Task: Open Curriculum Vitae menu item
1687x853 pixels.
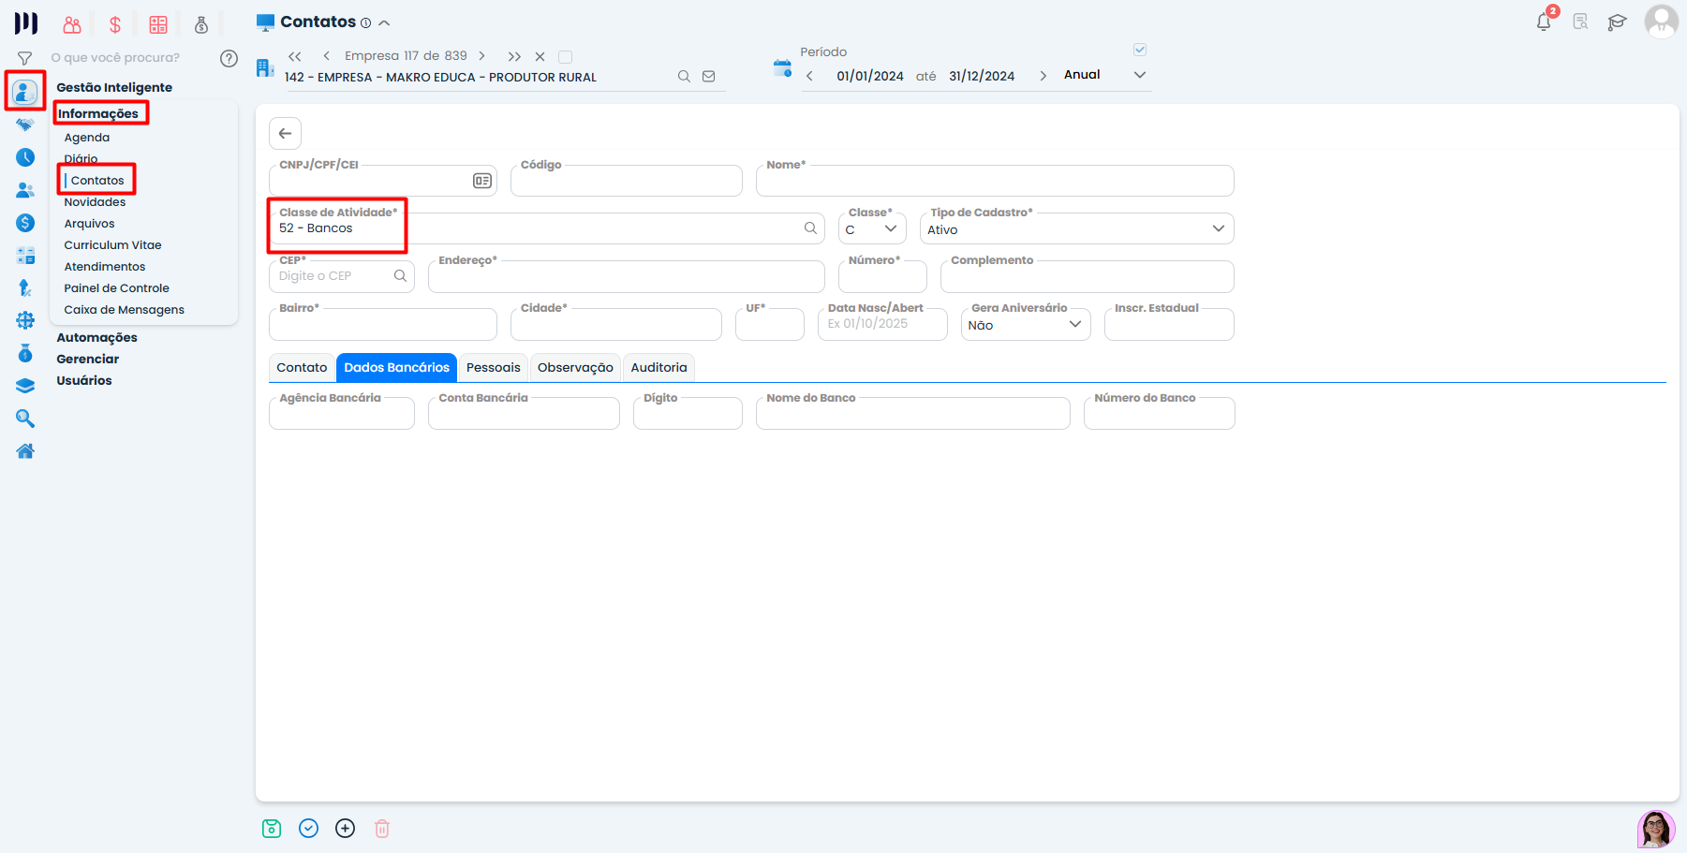Action: coord(112,245)
